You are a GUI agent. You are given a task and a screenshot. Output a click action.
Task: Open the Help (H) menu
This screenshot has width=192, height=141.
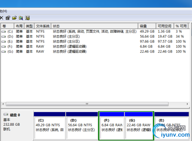(x=3, y=11)
